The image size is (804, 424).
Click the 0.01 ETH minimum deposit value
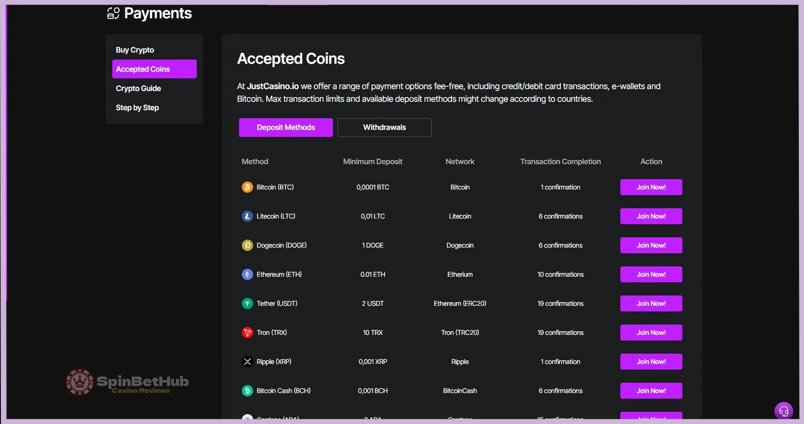tap(373, 274)
